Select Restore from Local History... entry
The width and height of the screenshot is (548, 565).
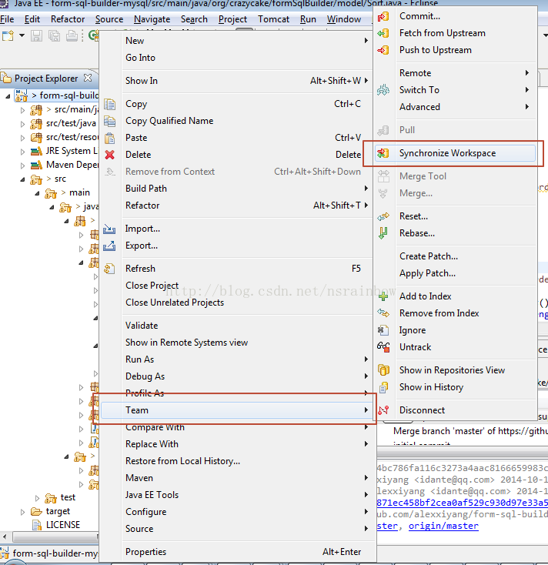coord(236,461)
